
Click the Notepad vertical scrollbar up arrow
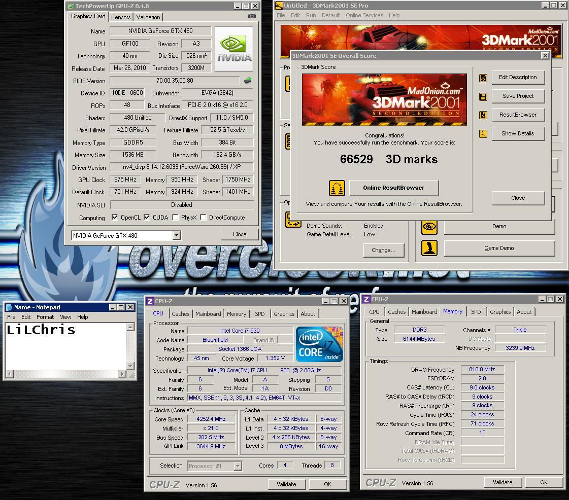click(x=130, y=327)
